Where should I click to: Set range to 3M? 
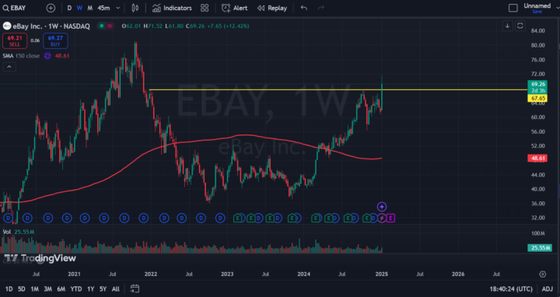point(48,288)
